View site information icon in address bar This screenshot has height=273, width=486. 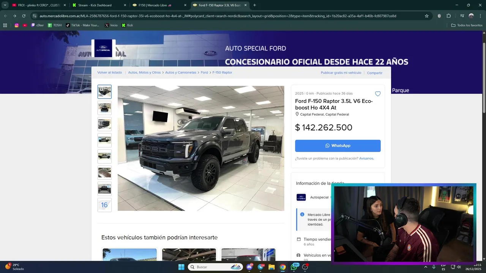[35, 16]
